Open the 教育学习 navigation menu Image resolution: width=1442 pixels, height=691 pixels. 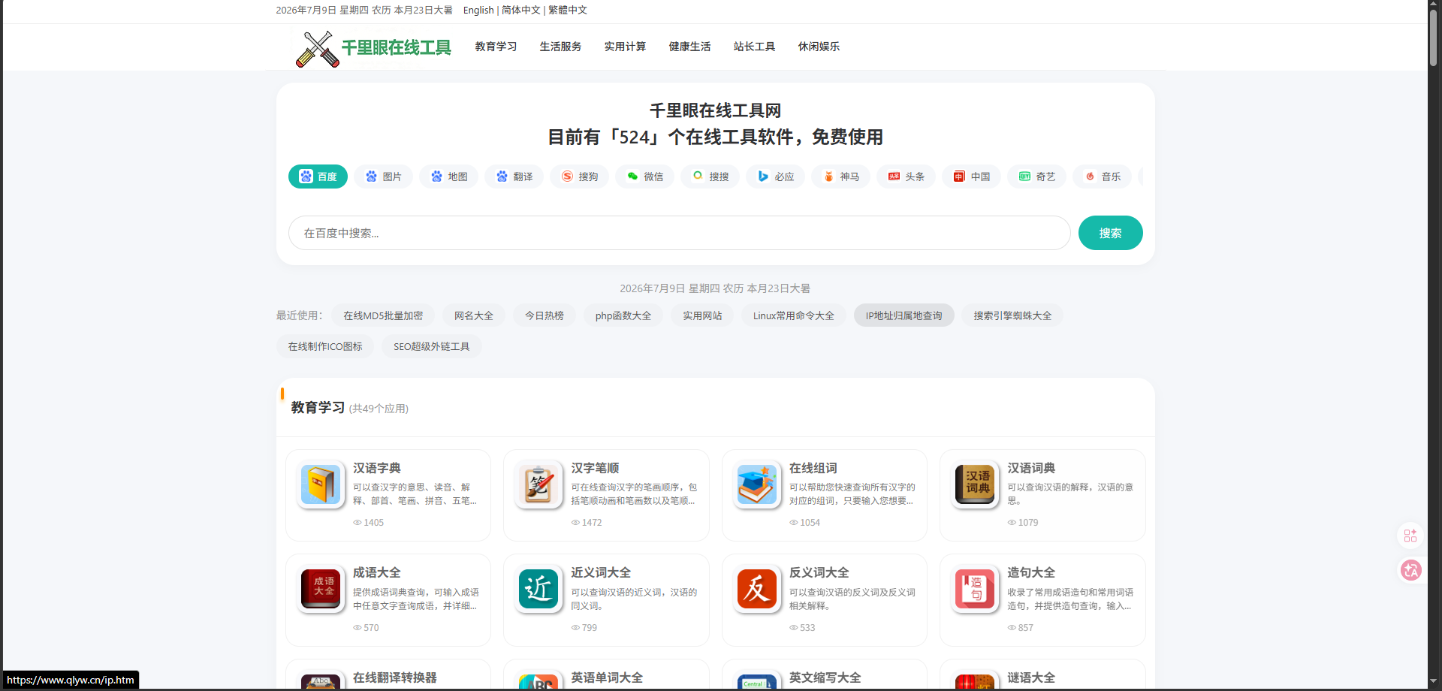[496, 47]
